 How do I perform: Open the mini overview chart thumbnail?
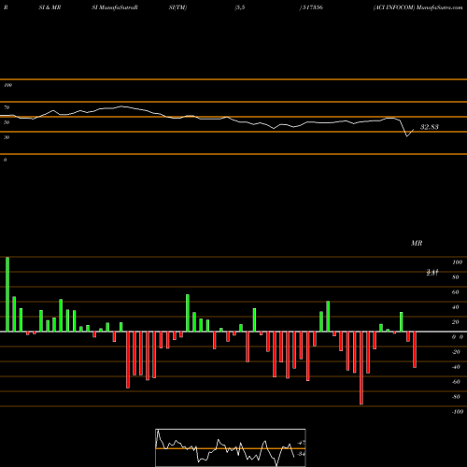[231, 447]
